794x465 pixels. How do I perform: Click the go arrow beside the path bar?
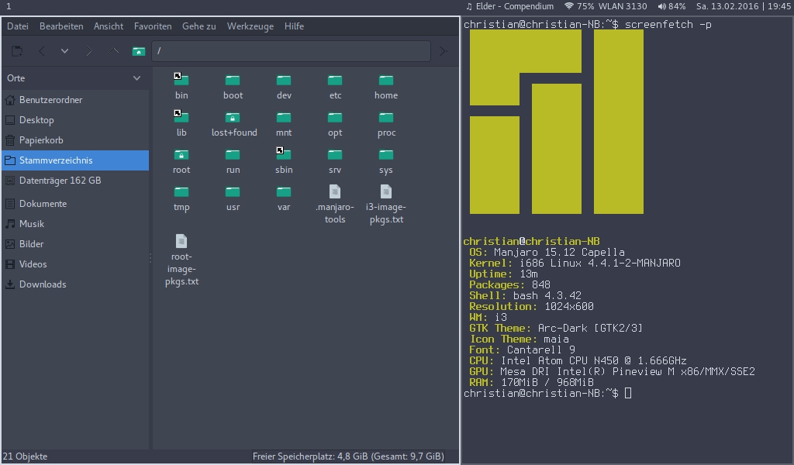click(443, 51)
